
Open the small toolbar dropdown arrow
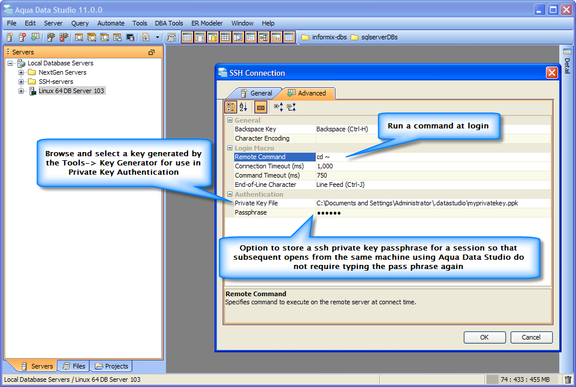[x=158, y=37]
